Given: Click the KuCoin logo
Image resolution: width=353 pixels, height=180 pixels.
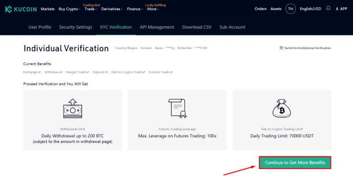Looking at the screenshot, I should click(x=21, y=9).
